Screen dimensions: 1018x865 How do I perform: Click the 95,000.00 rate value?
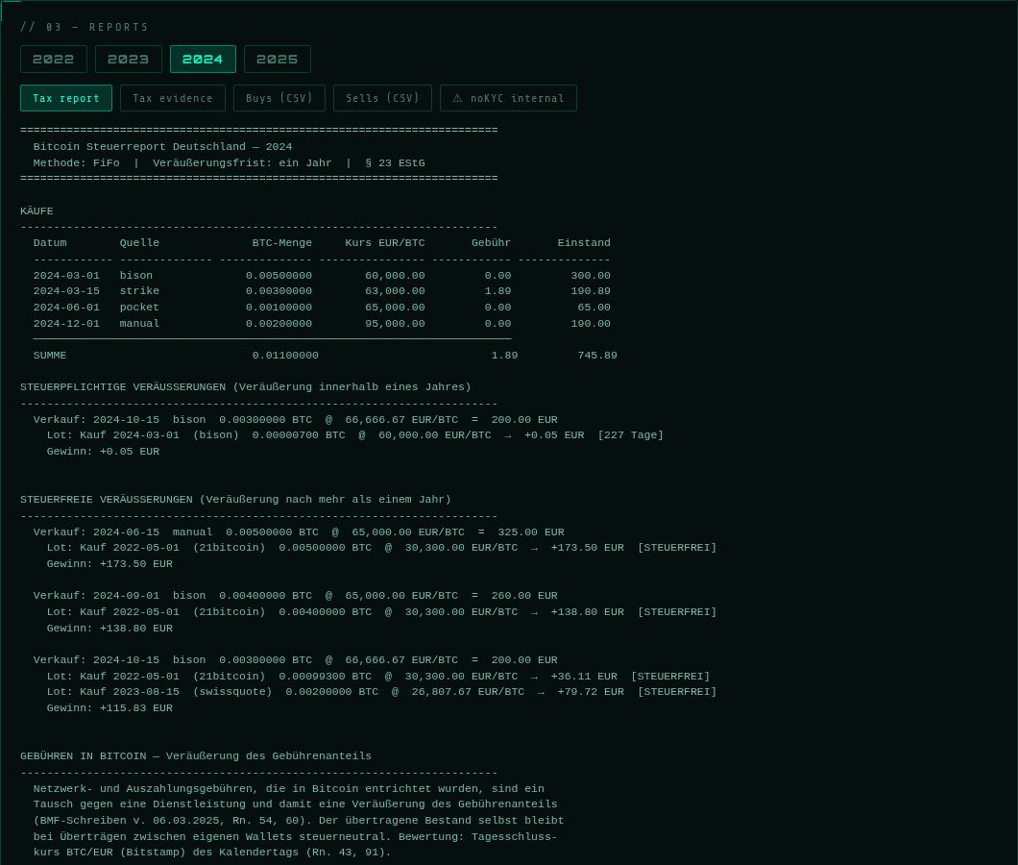(x=396, y=324)
